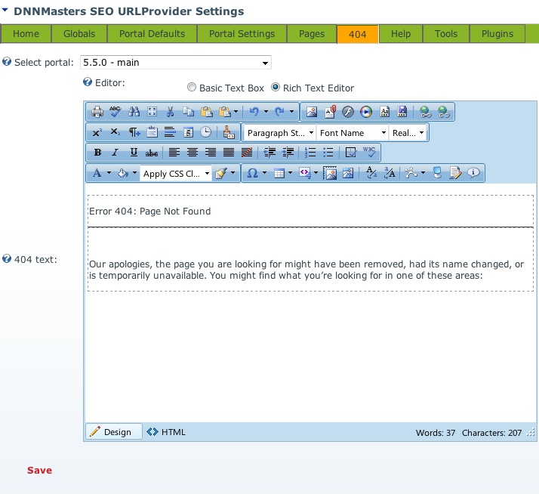Select the Rich Text Editor radio button
This screenshot has height=494, width=539.
coord(276,88)
